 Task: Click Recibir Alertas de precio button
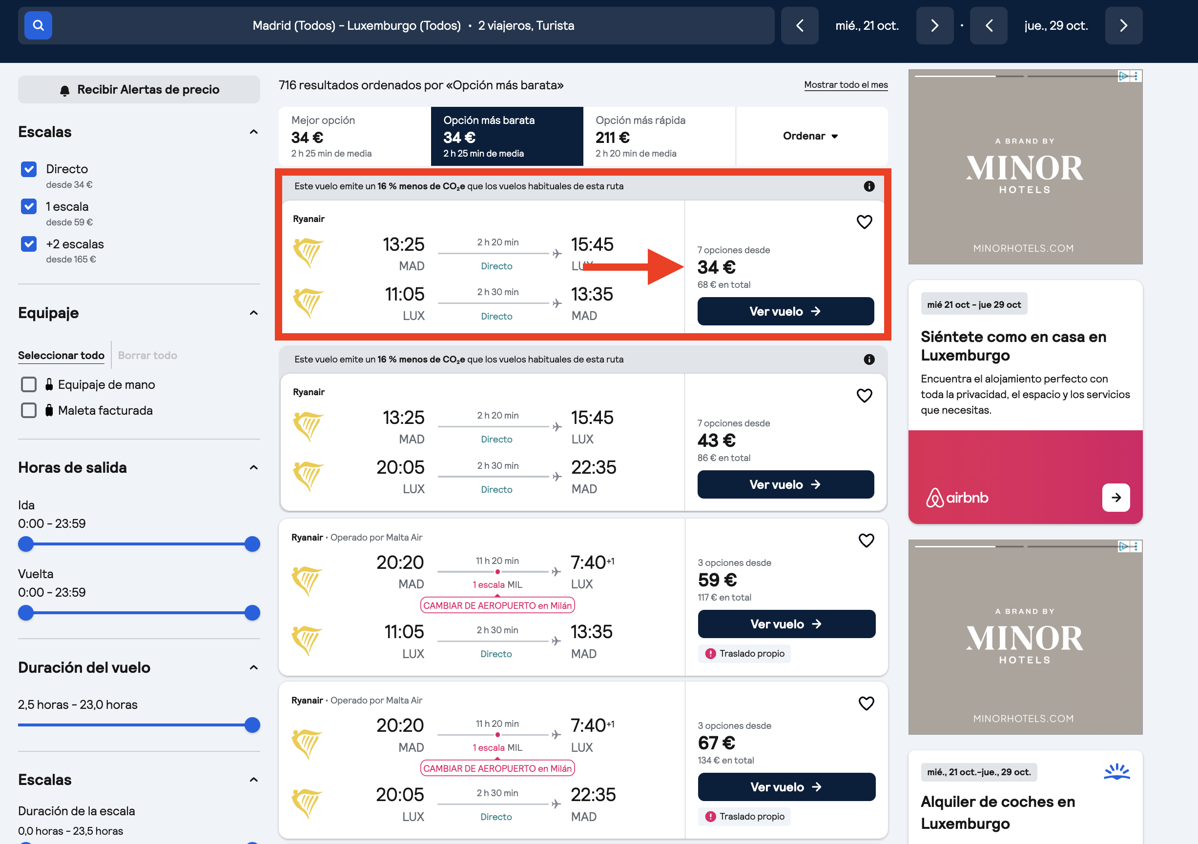coord(139,90)
